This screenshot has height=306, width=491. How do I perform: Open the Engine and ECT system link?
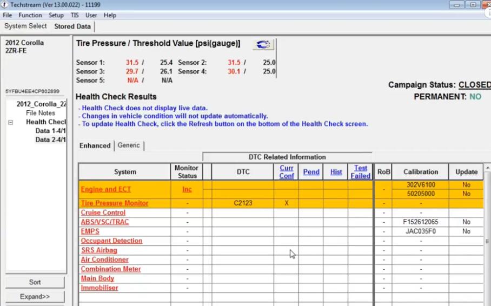(106, 189)
